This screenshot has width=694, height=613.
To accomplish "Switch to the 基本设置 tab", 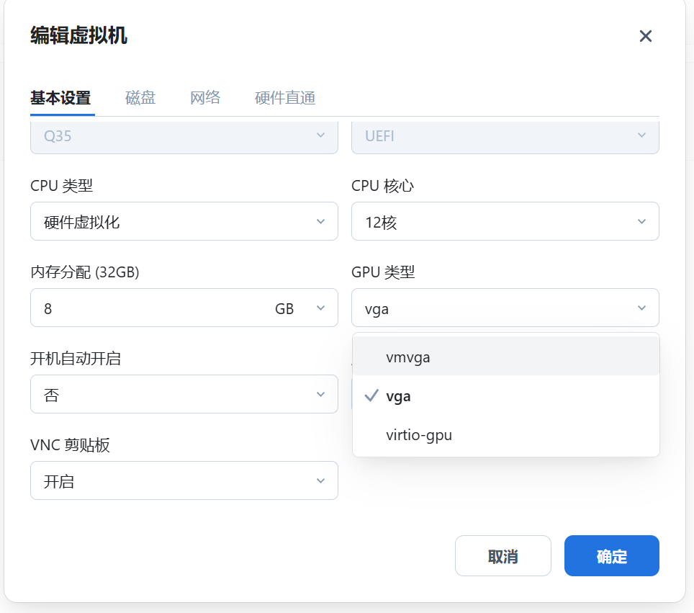I will (x=60, y=98).
